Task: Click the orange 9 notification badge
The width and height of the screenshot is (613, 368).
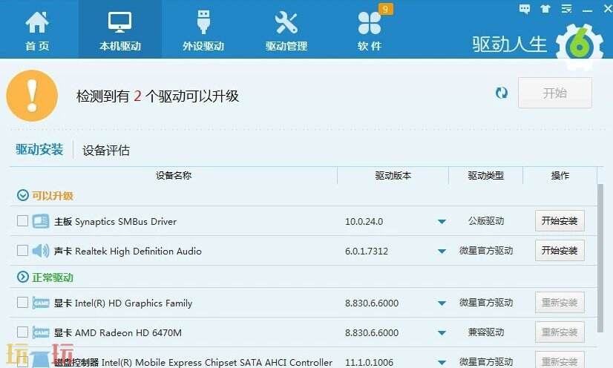Action: coord(385,9)
